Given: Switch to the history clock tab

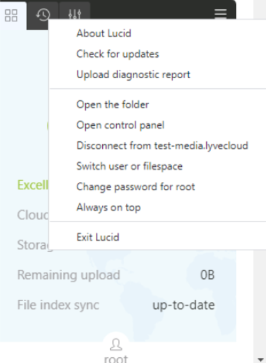Looking at the screenshot, I should tap(43, 15).
